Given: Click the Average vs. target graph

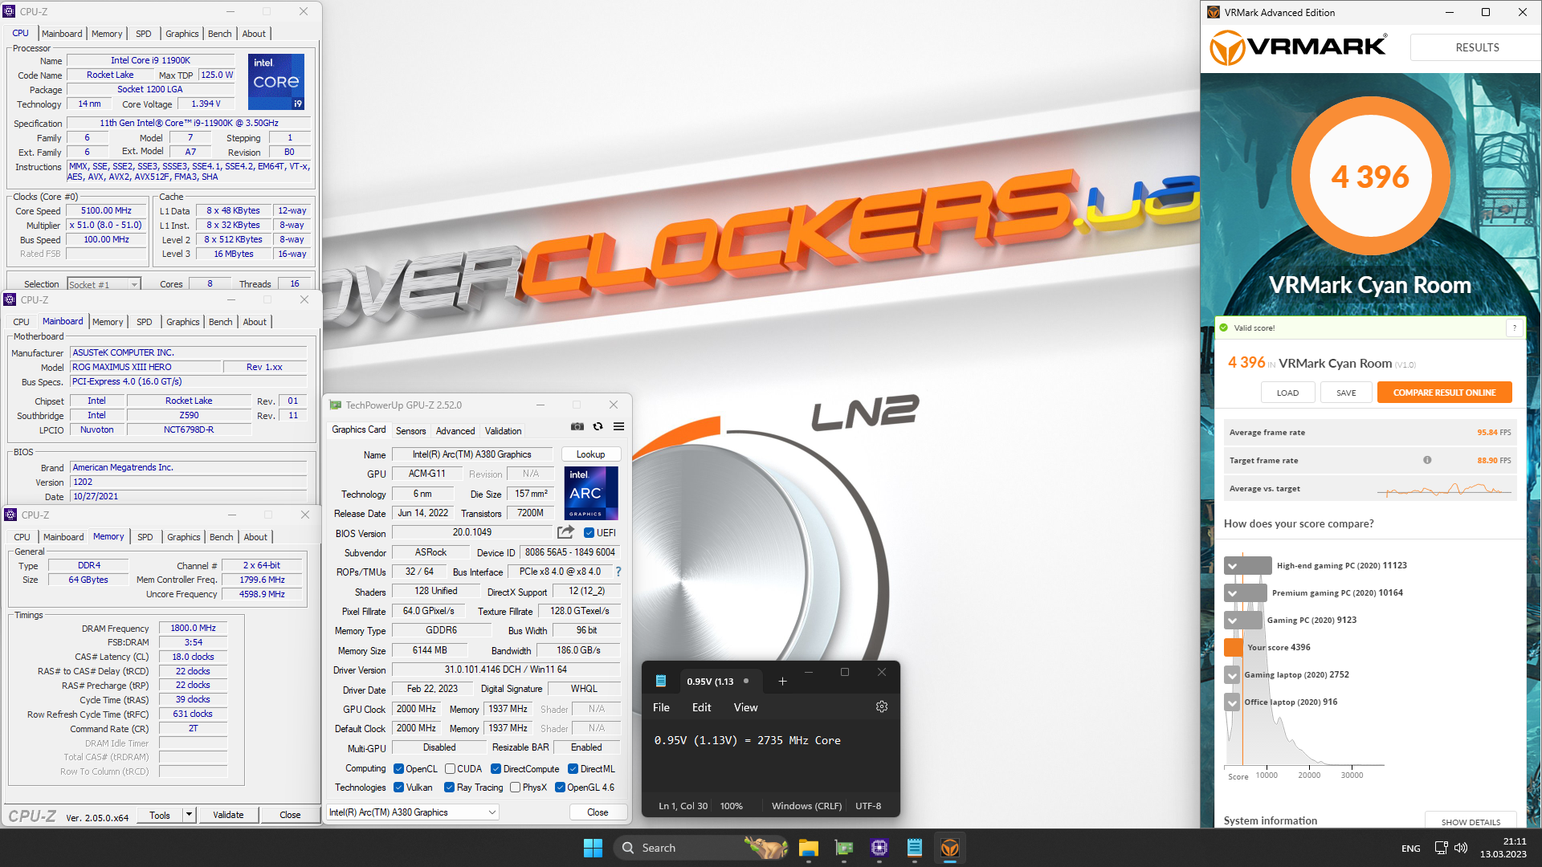Looking at the screenshot, I should (x=1444, y=489).
